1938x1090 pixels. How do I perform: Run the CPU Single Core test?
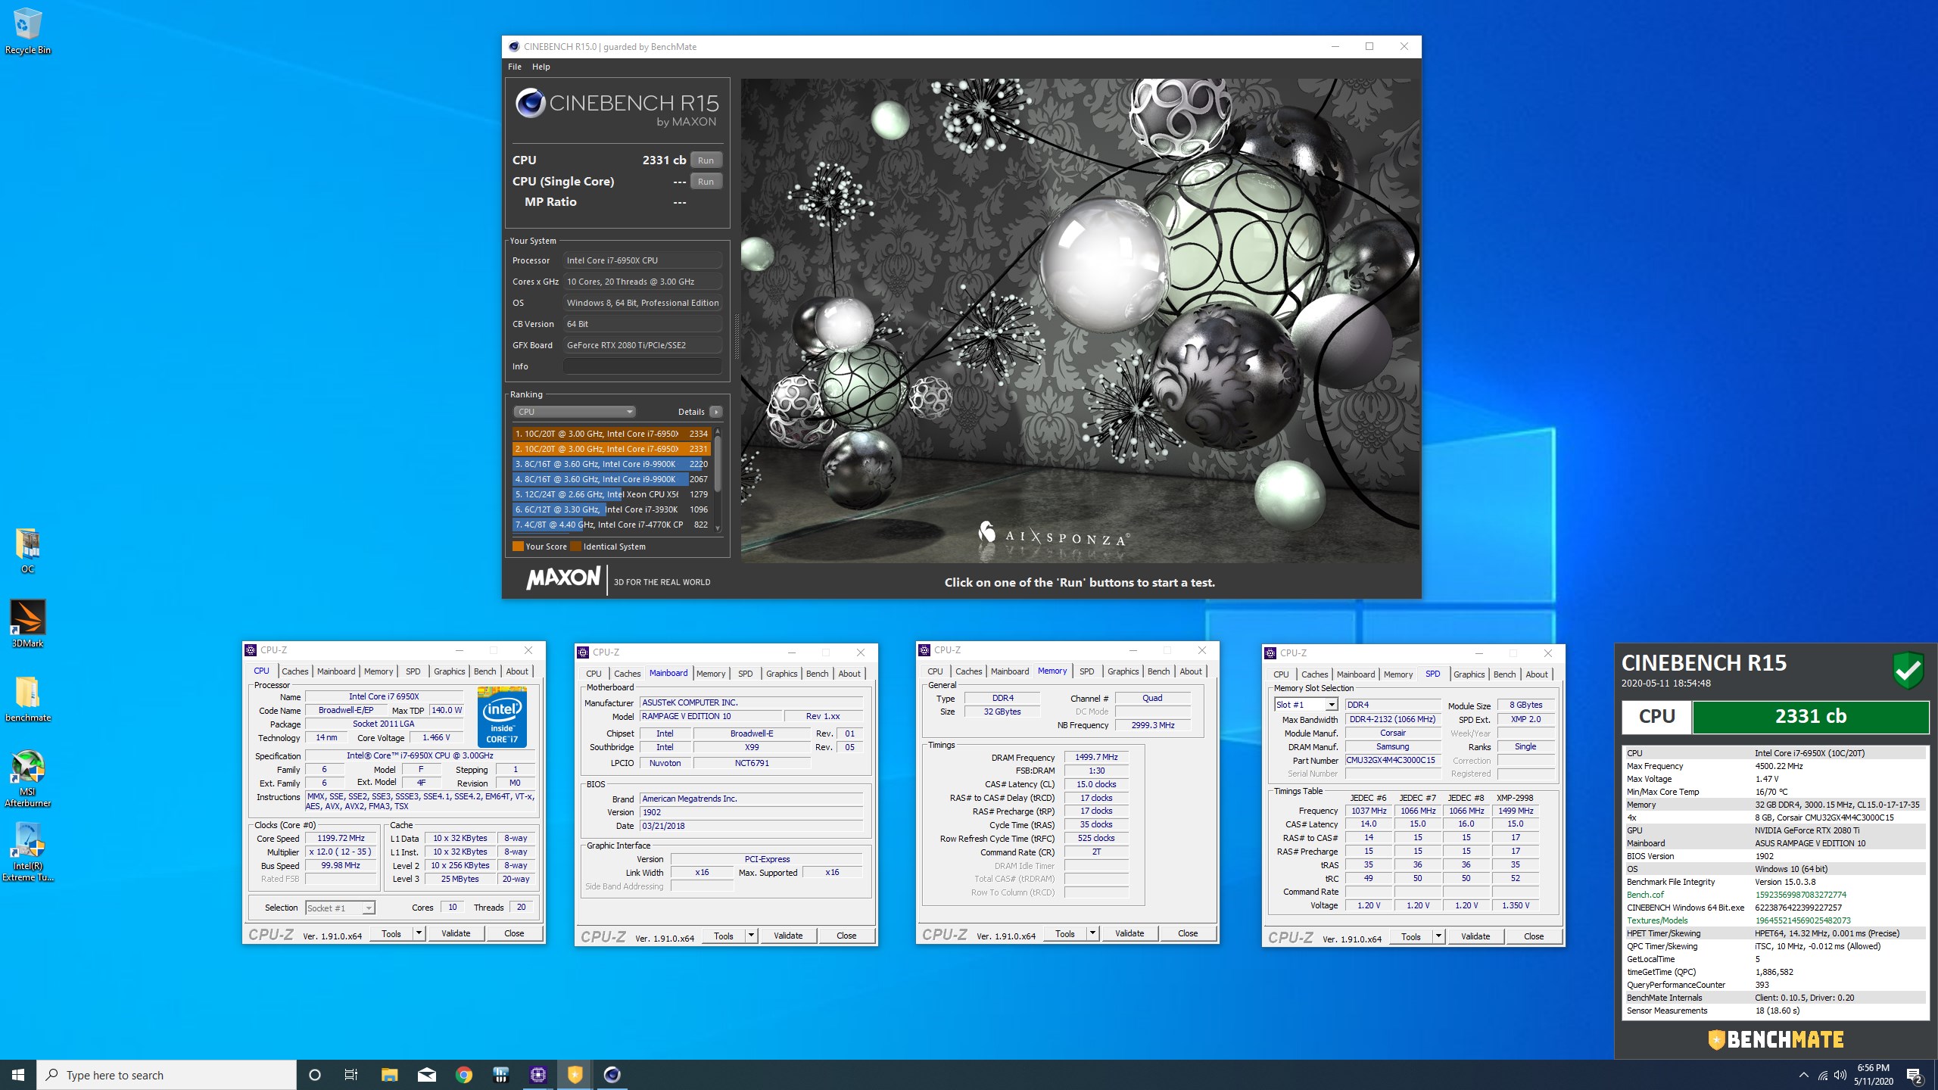coord(706,182)
